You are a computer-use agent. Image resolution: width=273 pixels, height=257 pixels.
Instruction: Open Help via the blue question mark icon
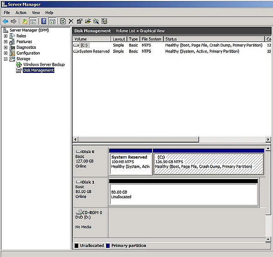pyautogui.click(x=44, y=21)
